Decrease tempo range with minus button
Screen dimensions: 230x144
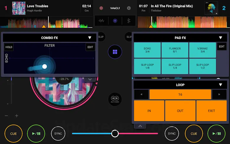6,116
